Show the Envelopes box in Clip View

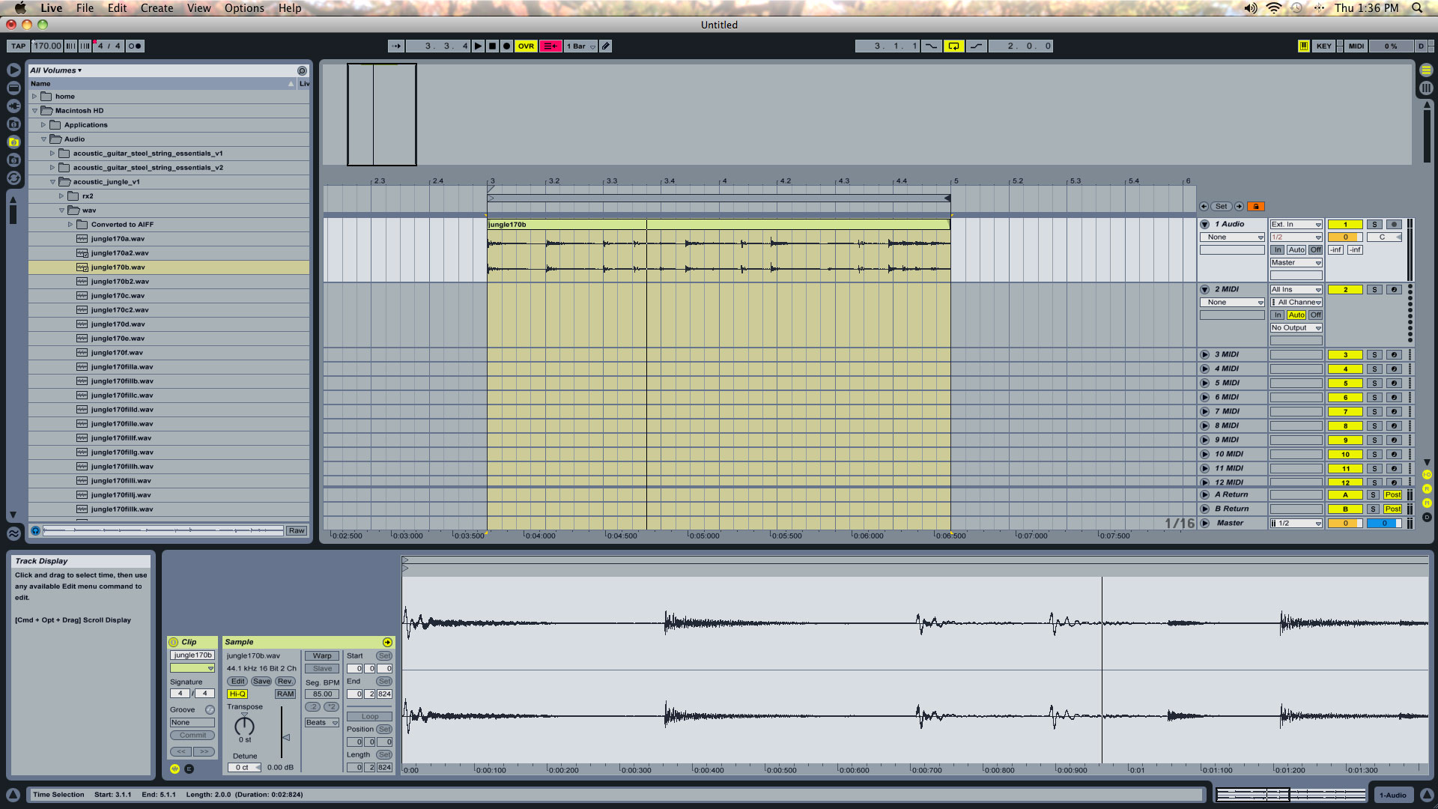[x=189, y=769]
